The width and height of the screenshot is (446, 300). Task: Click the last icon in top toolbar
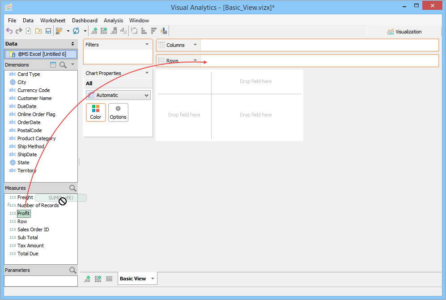[164, 31]
